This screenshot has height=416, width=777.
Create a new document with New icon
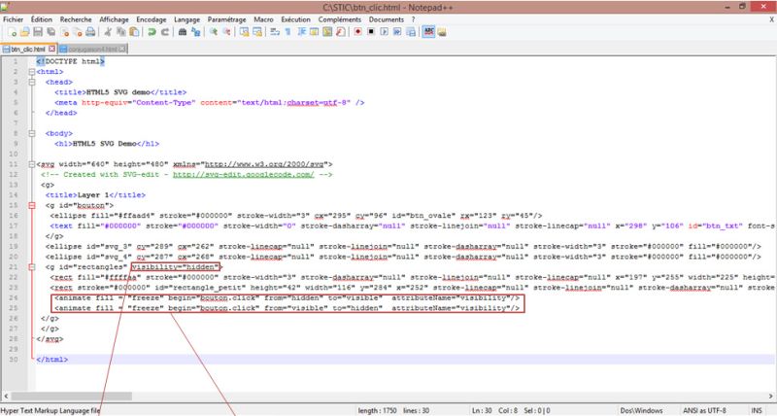tap(12, 32)
